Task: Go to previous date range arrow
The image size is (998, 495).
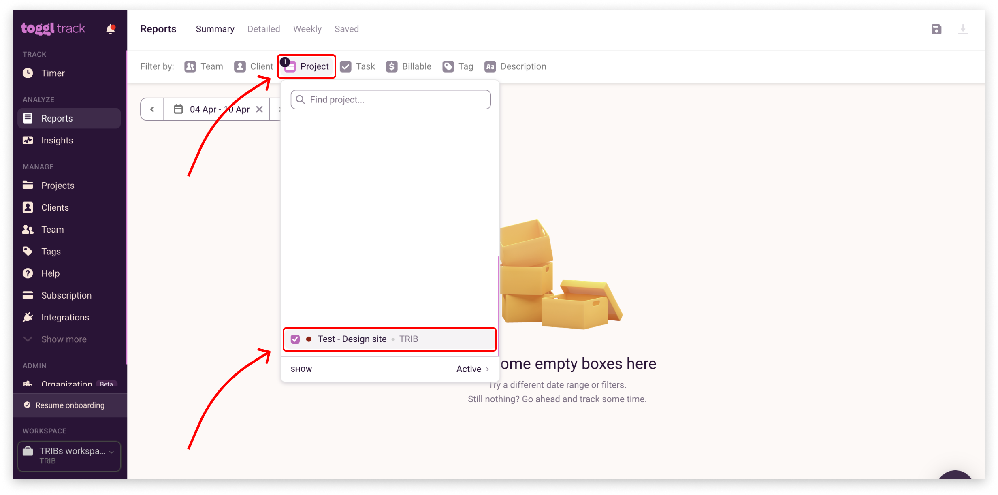Action: tap(152, 109)
